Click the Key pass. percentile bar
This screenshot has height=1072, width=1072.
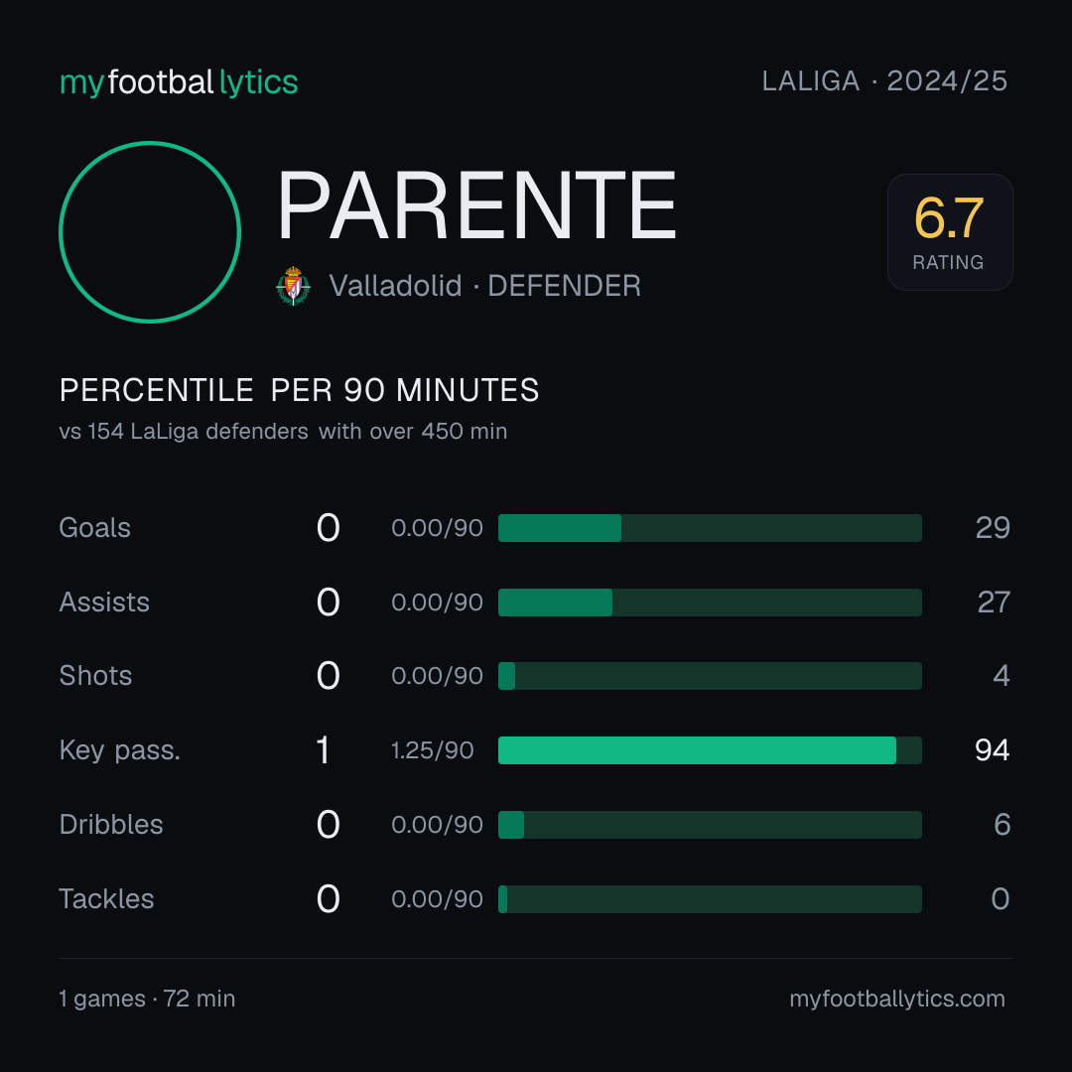710,750
